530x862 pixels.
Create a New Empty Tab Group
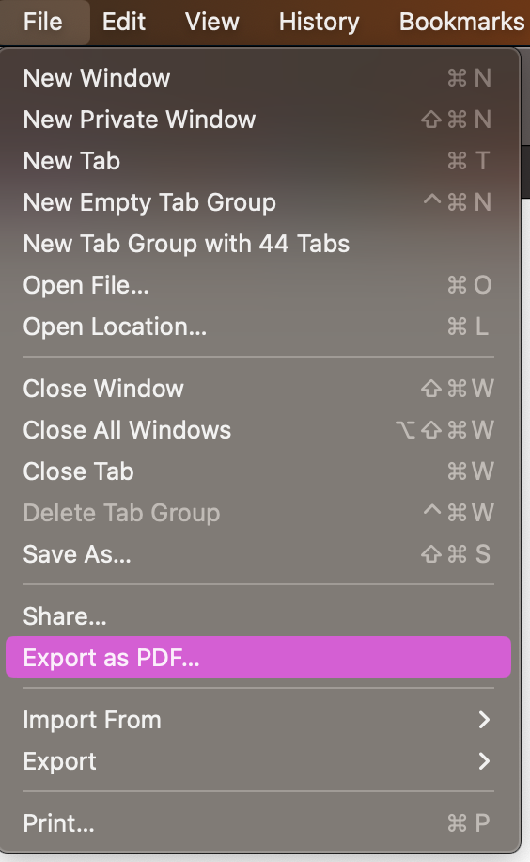pos(258,202)
